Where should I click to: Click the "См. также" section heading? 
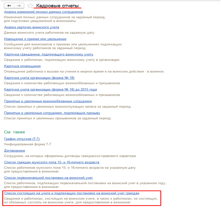click(14, 132)
